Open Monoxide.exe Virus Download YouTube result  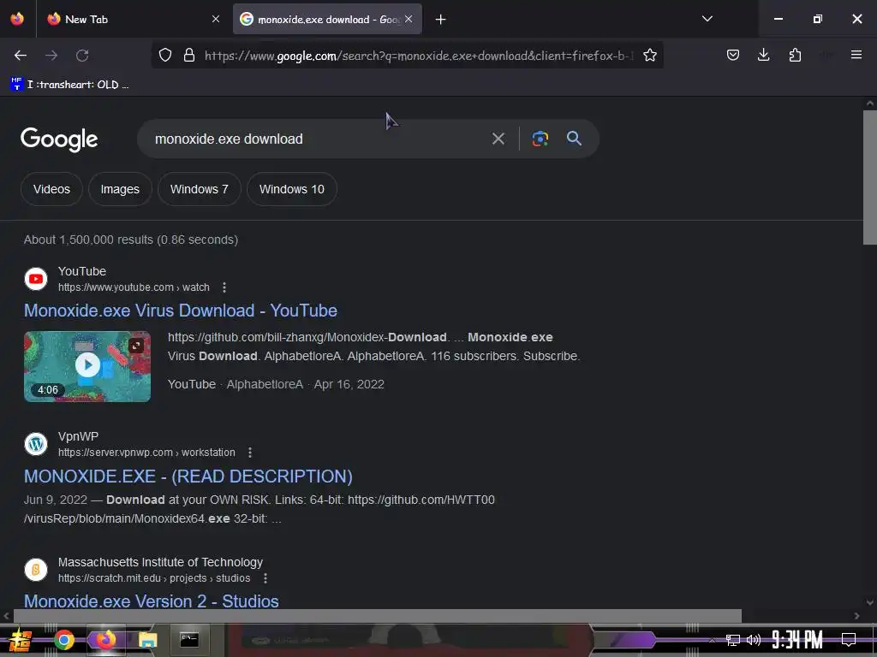pos(180,311)
